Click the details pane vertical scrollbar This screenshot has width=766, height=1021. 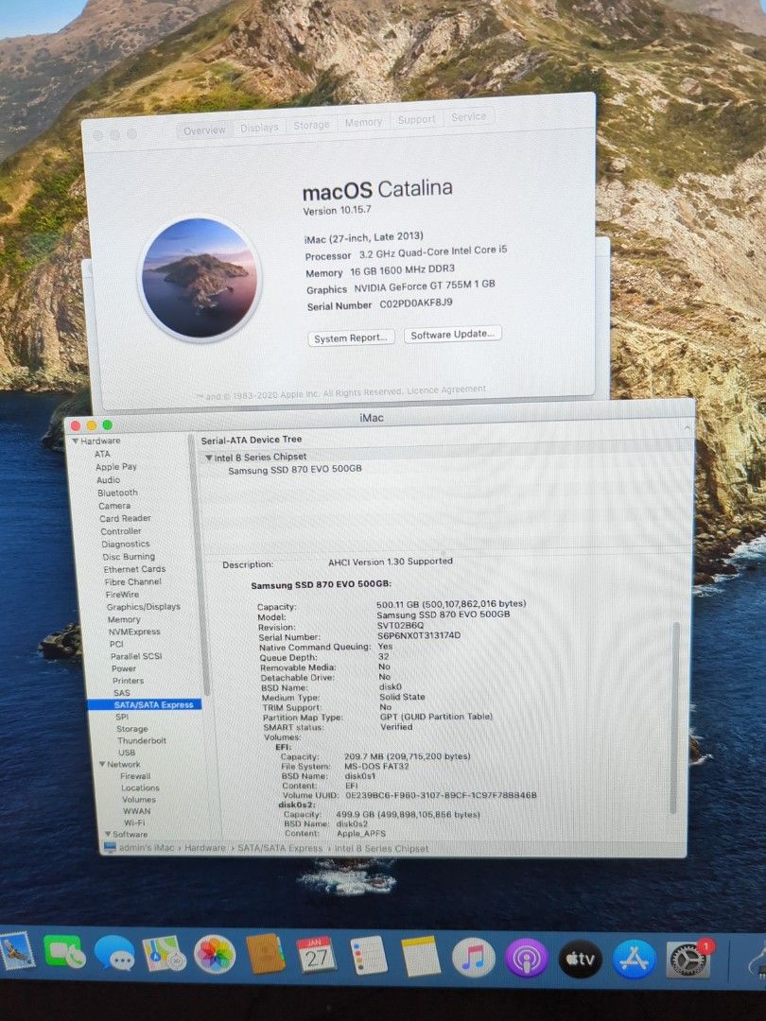click(675, 717)
